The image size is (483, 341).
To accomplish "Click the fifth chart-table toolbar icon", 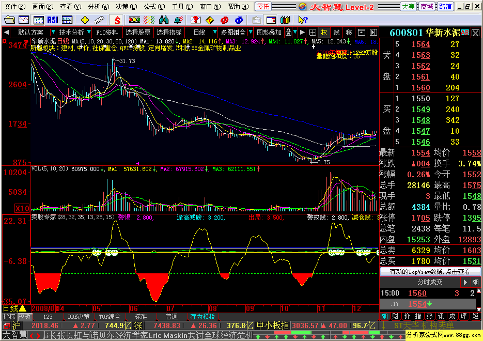I will pos(67,20).
